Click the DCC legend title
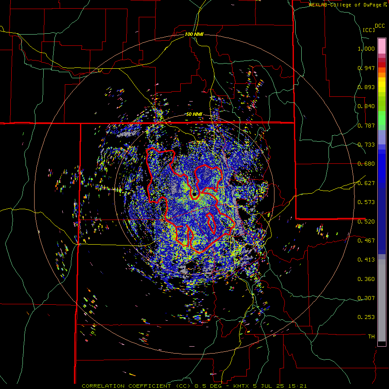 pyautogui.click(x=379, y=26)
